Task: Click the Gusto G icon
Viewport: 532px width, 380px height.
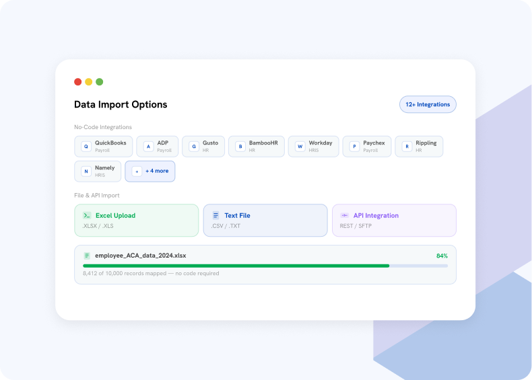Action: point(194,147)
